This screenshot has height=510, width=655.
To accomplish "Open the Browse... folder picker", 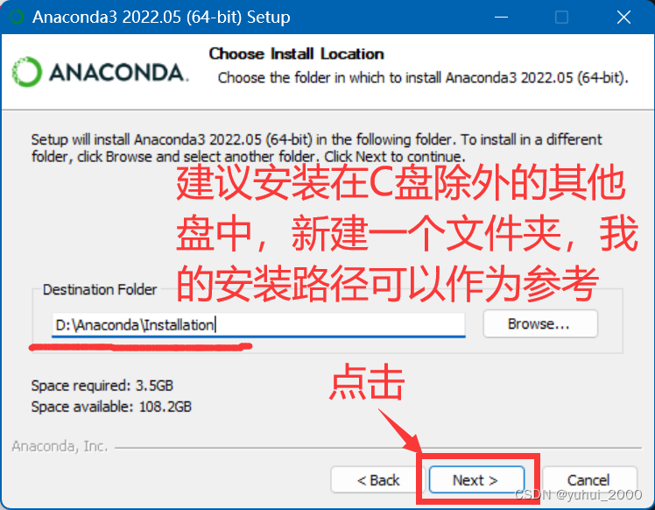I will (x=540, y=323).
